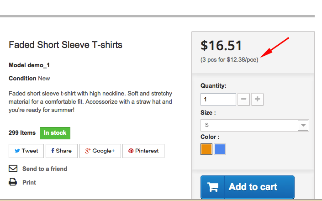Image resolution: width=322 pixels, height=201 pixels.
Task: Select the orange color swatch
Action: pos(206,149)
